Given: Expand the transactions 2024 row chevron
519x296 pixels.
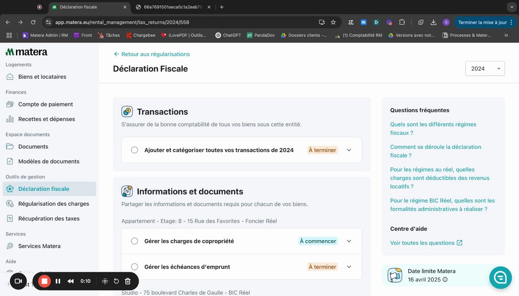Looking at the screenshot, I should tap(349, 150).
